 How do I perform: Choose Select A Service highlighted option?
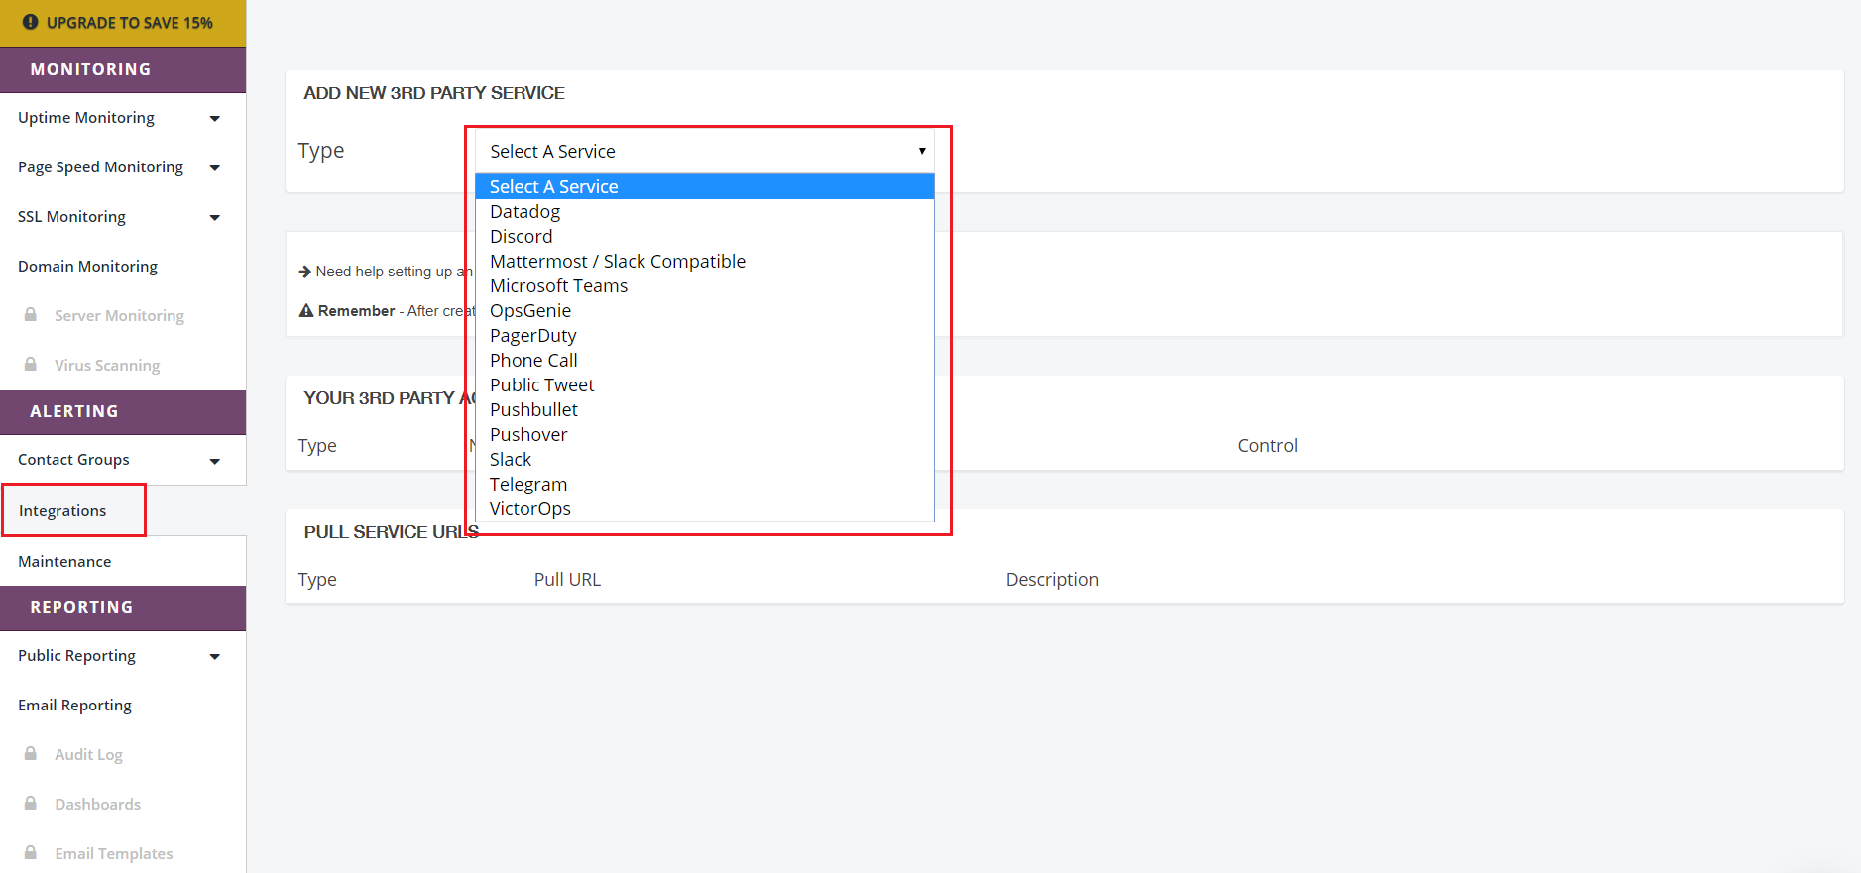point(705,186)
